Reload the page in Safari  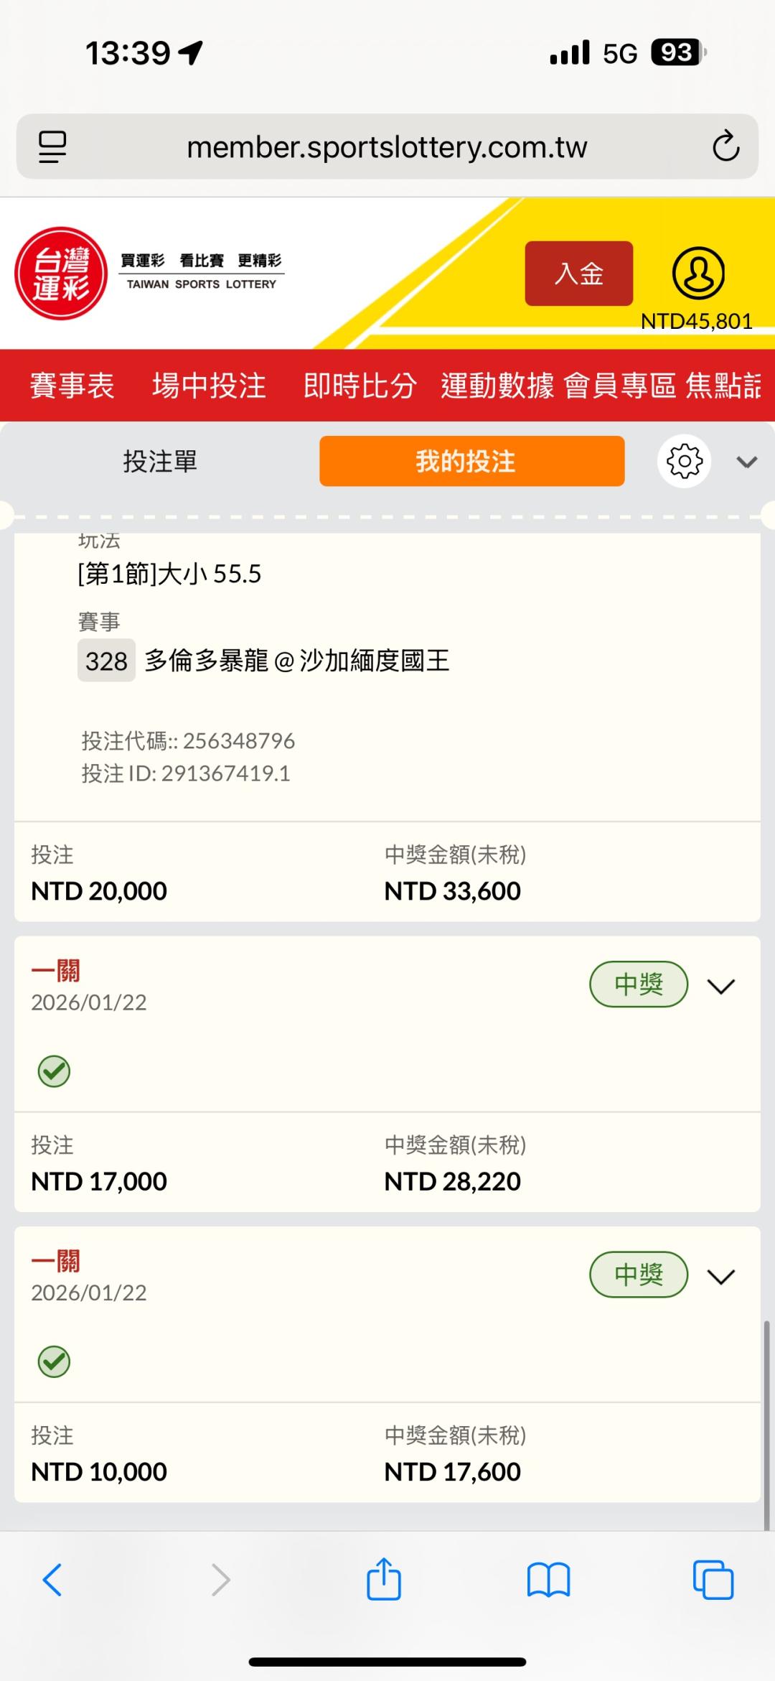pos(725,146)
